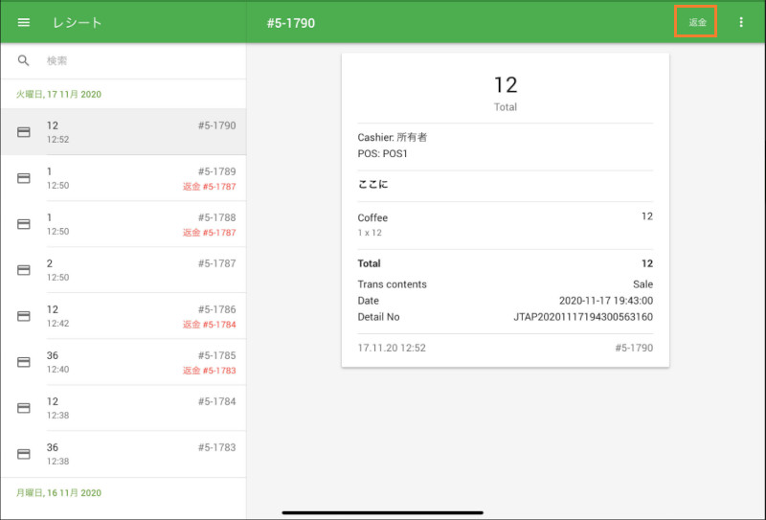The image size is (766, 520).
Task: Click red 返金 #5-1783 refund link
Action: click(x=209, y=371)
